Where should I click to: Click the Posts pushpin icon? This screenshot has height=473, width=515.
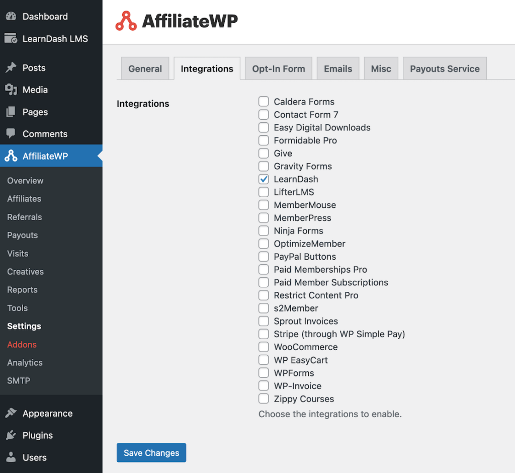11,67
